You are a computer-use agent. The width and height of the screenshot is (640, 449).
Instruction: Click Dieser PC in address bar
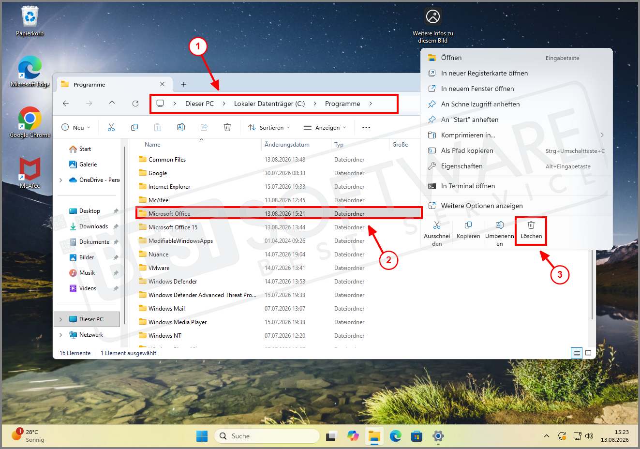tap(199, 104)
